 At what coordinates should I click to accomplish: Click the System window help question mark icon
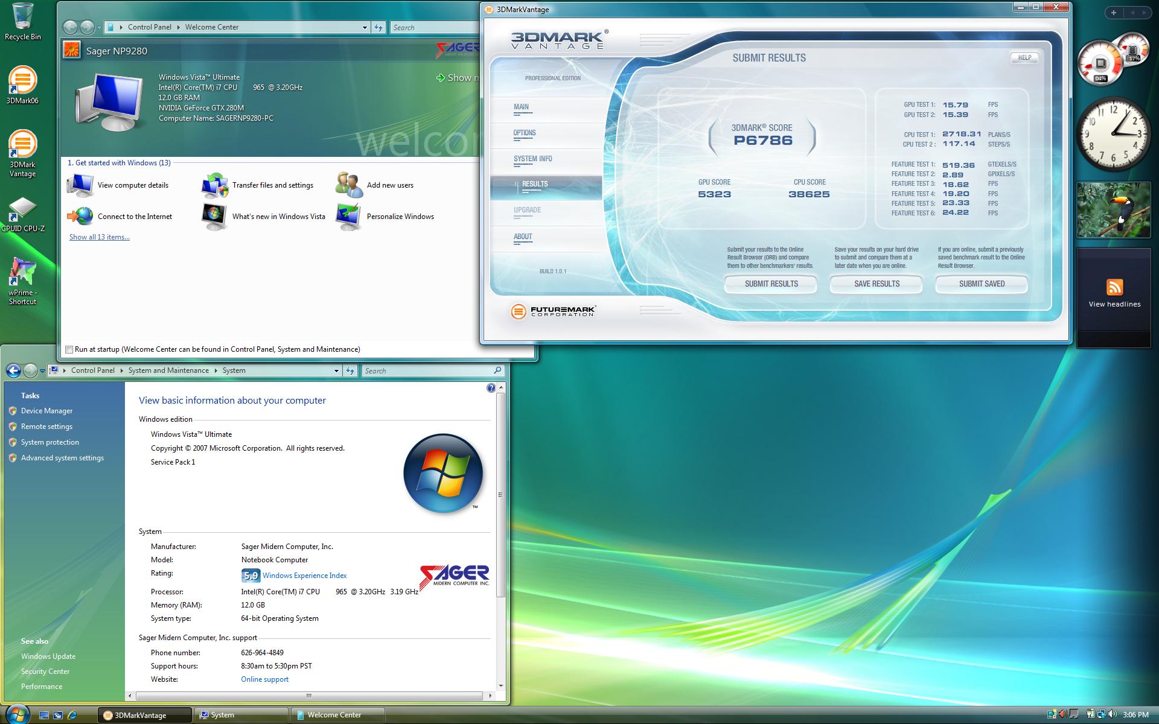[491, 388]
